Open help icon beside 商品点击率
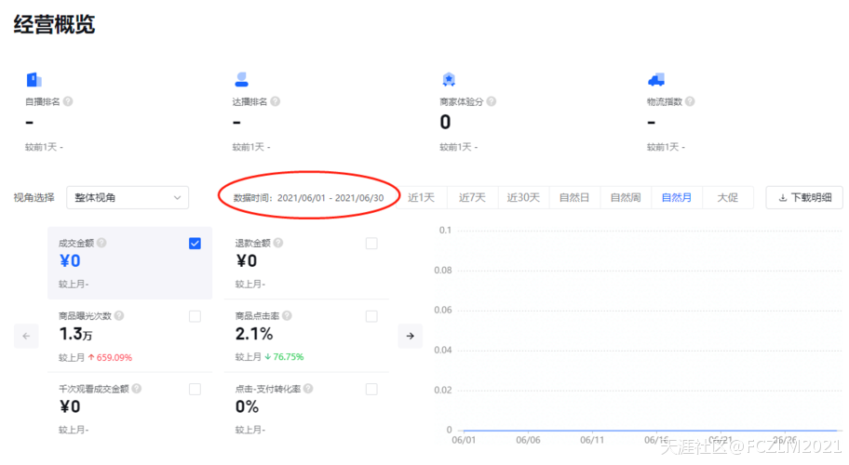This screenshot has width=849, height=465. coord(287,316)
